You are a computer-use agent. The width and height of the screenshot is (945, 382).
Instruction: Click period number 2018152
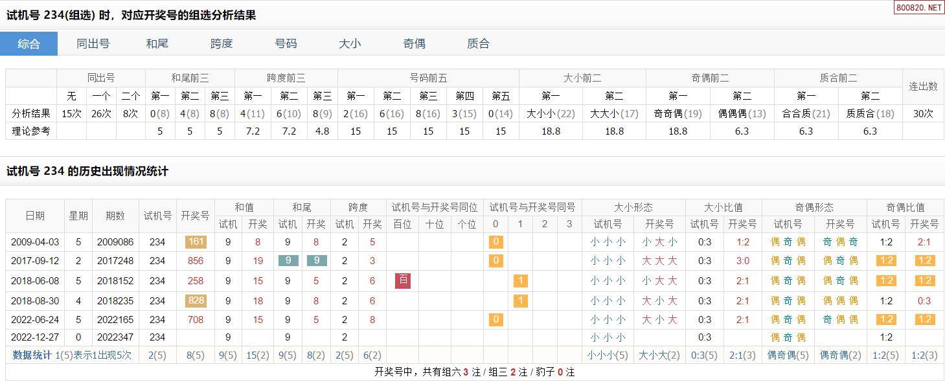[115, 281]
